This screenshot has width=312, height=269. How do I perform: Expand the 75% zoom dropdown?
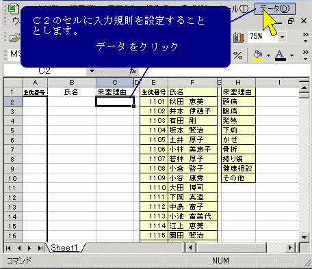(x=282, y=37)
